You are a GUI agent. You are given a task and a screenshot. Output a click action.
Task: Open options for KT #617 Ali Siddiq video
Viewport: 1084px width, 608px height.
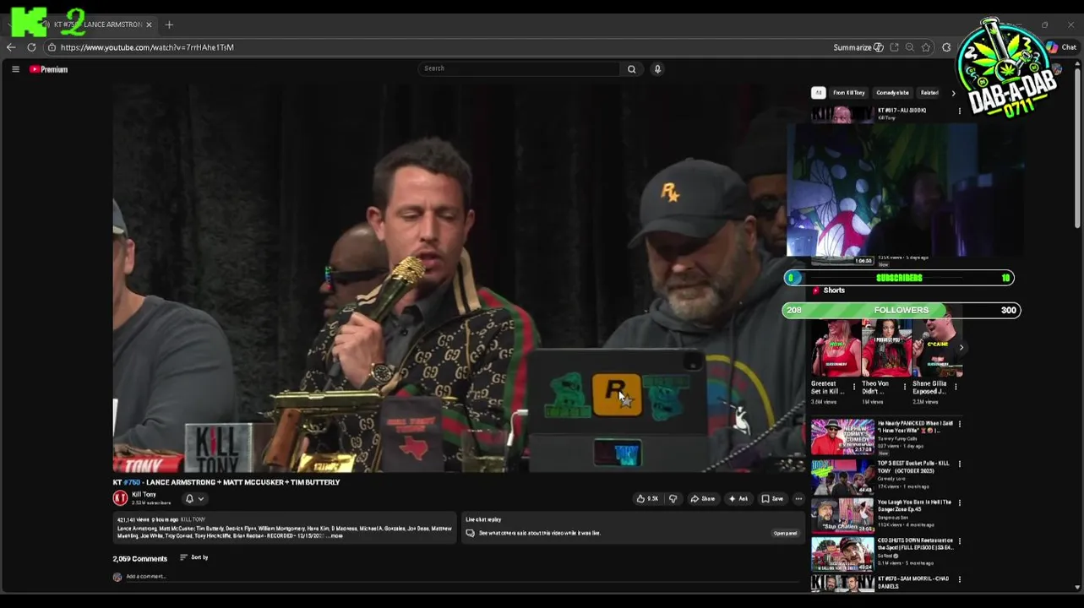[x=959, y=111]
